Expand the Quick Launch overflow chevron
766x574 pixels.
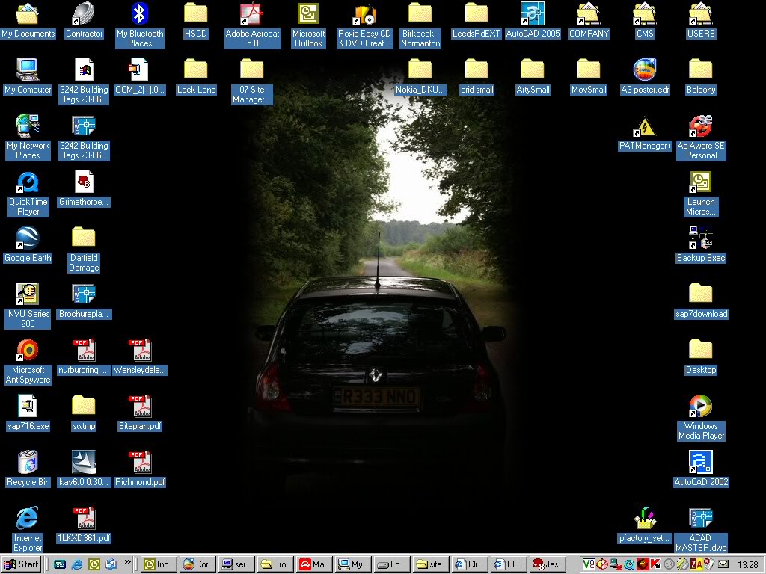point(128,562)
